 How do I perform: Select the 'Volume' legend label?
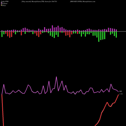[5, 4]
